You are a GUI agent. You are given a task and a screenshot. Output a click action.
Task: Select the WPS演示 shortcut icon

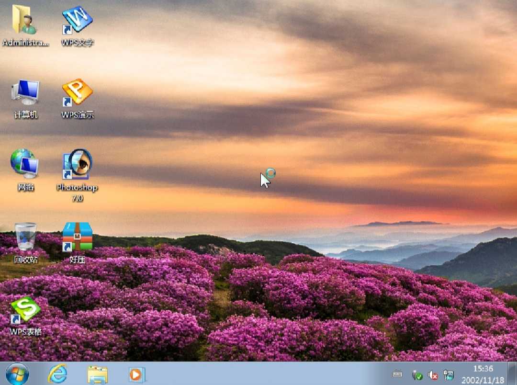[77, 93]
